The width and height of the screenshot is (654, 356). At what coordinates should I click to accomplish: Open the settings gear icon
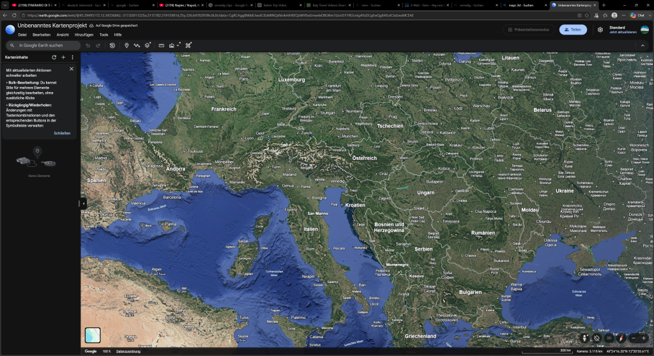(x=600, y=29)
